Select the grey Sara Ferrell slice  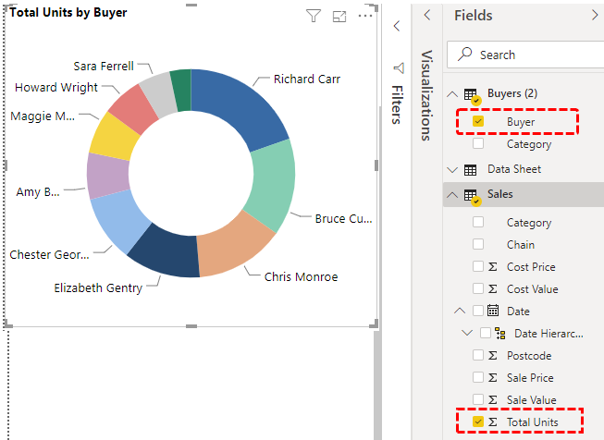(158, 94)
